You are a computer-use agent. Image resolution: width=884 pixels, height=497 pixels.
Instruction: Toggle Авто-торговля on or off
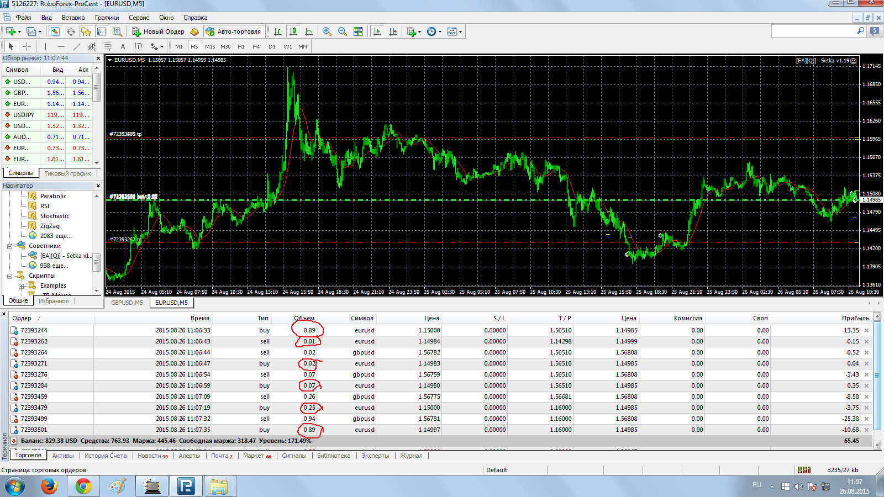coord(233,31)
